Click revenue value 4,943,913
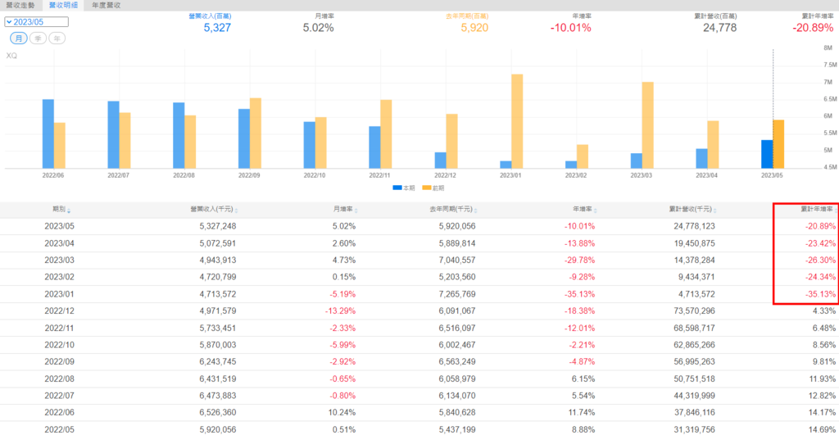The width and height of the screenshot is (839, 435). point(218,260)
